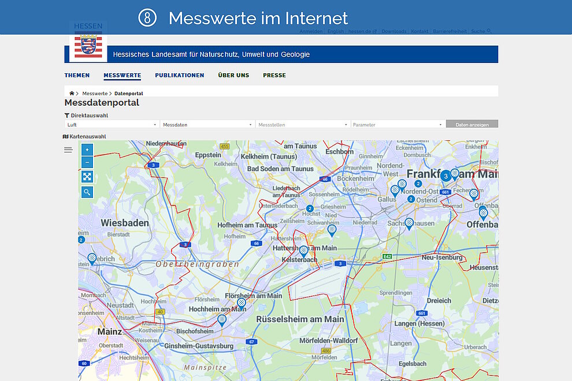The height and width of the screenshot is (381, 572).
Task: Follow the Barrierefreiheit link
Action: pos(450,31)
